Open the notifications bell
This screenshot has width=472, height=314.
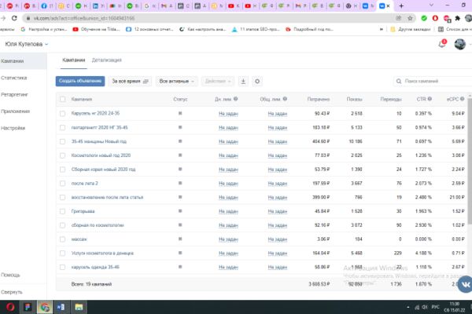(x=442, y=44)
